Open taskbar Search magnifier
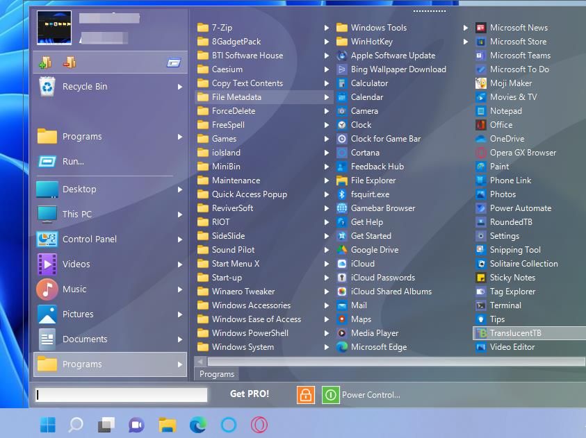 (x=76, y=425)
